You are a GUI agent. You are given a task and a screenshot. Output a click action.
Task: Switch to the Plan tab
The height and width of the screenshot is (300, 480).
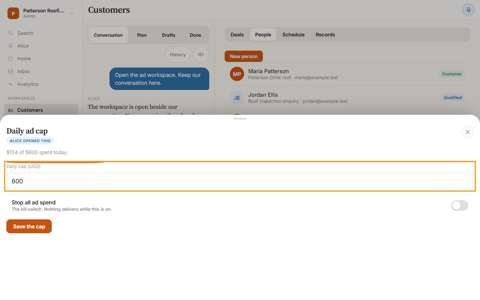(x=142, y=35)
